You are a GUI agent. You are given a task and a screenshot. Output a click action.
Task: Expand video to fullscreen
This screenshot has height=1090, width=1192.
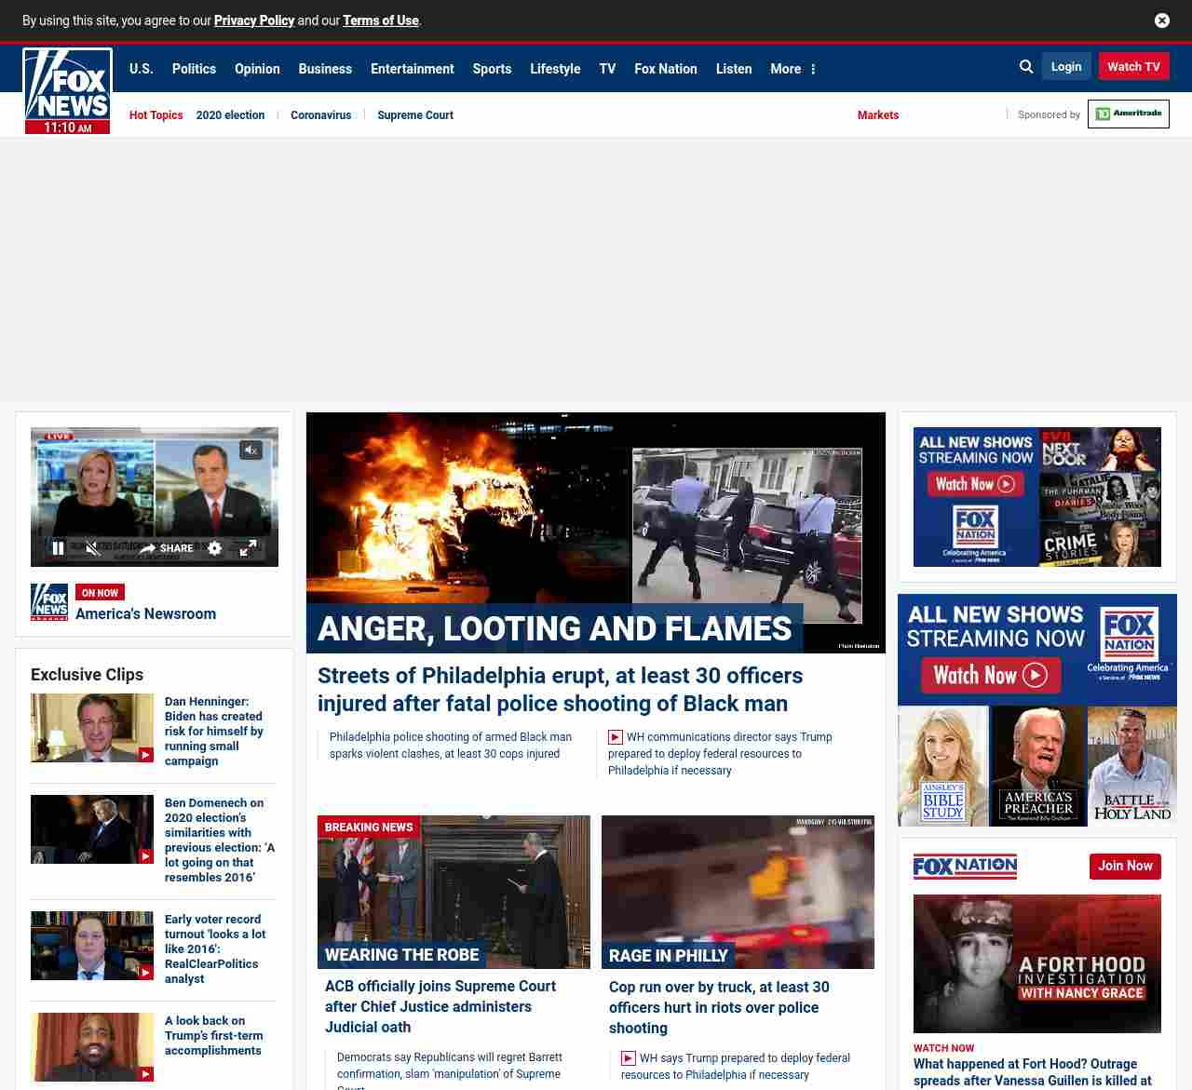[248, 548]
